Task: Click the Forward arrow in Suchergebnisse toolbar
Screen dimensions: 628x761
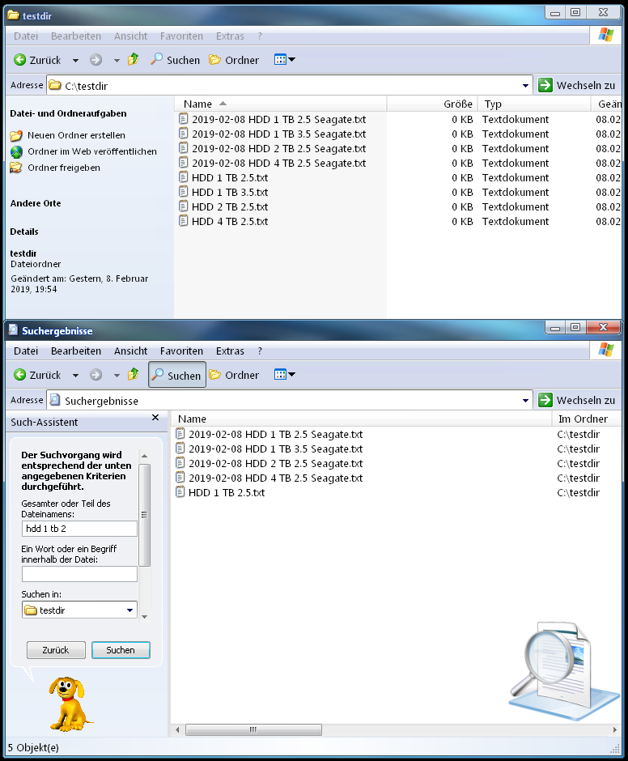Action: 96,375
